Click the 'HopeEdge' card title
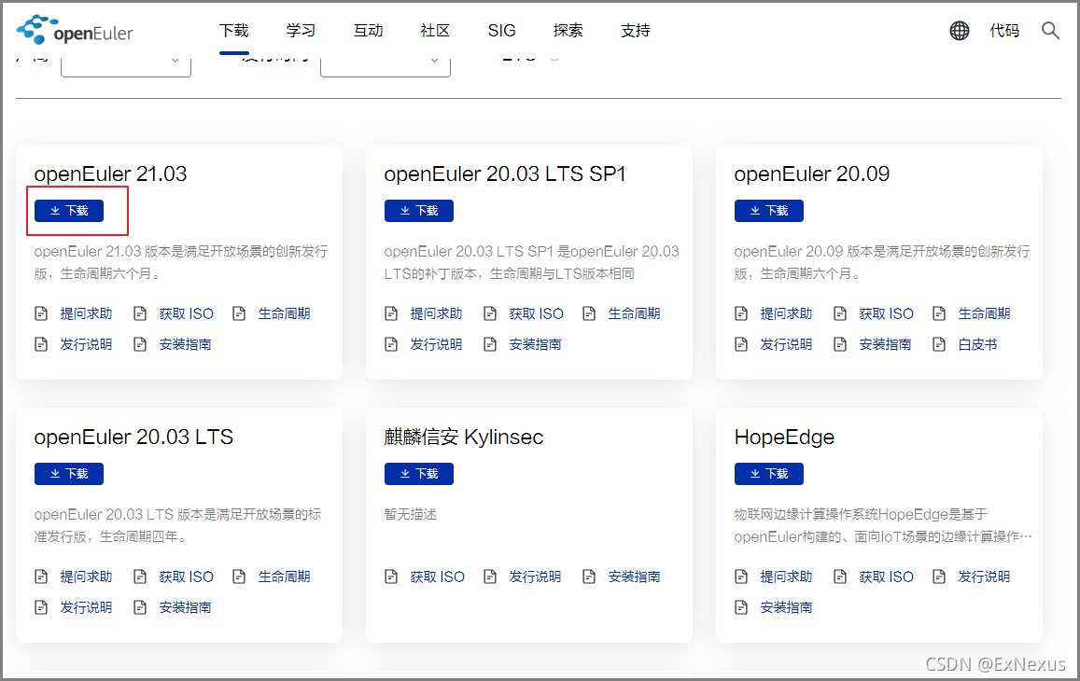Image resolution: width=1080 pixels, height=681 pixels. click(x=784, y=438)
